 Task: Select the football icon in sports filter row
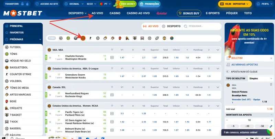61,38
